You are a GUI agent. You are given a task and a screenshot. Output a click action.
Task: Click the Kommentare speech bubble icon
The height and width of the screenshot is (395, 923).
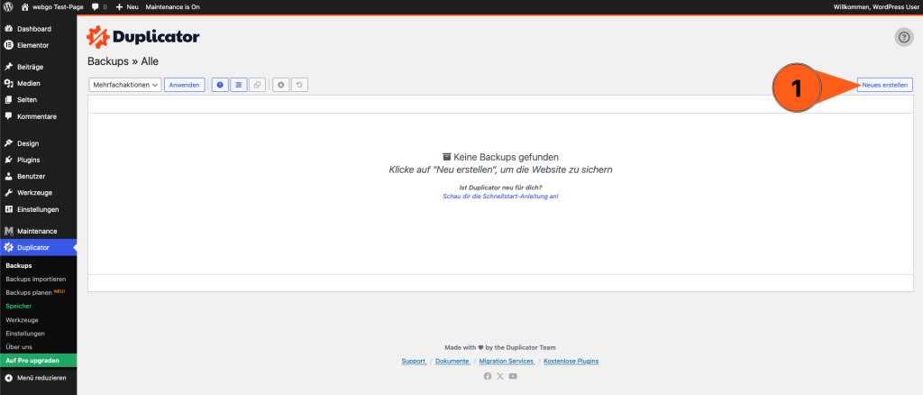coord(9,116)
